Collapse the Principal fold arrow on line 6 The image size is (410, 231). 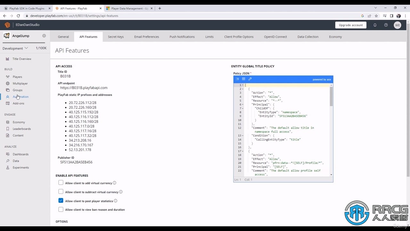click(x=243, y=105)
